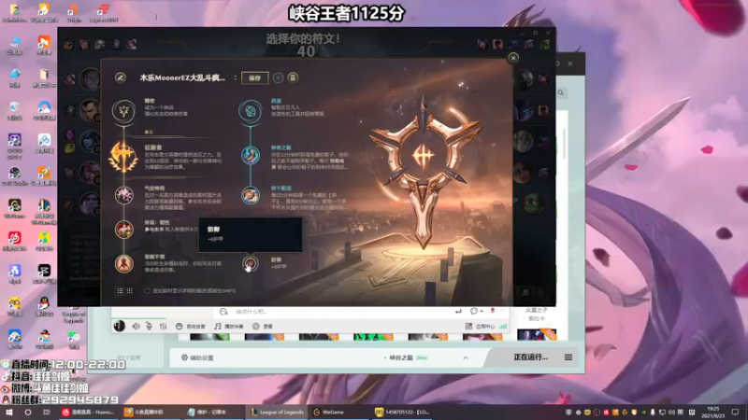Image resolution: width=748 pixels, height=420 pixels.
Task: Open the hamburger menu beside running status
Action: click(568, 357)
